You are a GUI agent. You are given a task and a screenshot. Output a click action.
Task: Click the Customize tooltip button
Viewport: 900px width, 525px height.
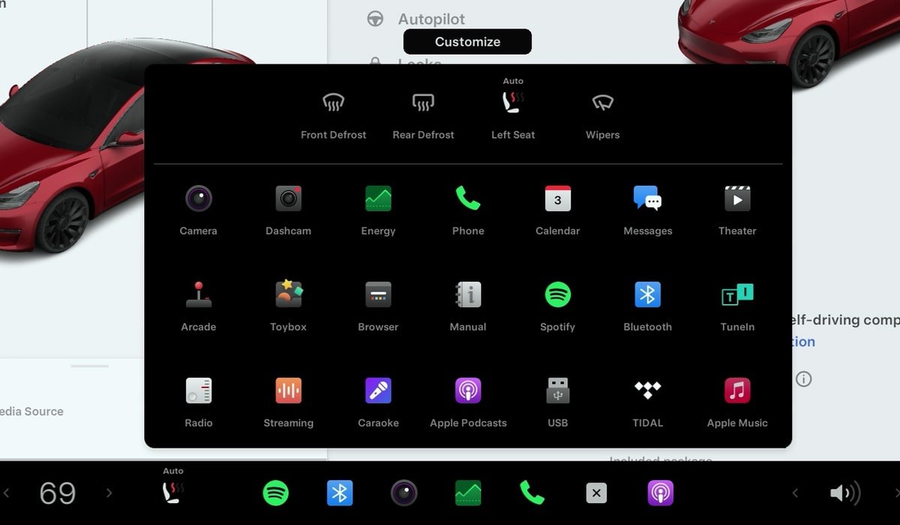(x=467, y=42)
